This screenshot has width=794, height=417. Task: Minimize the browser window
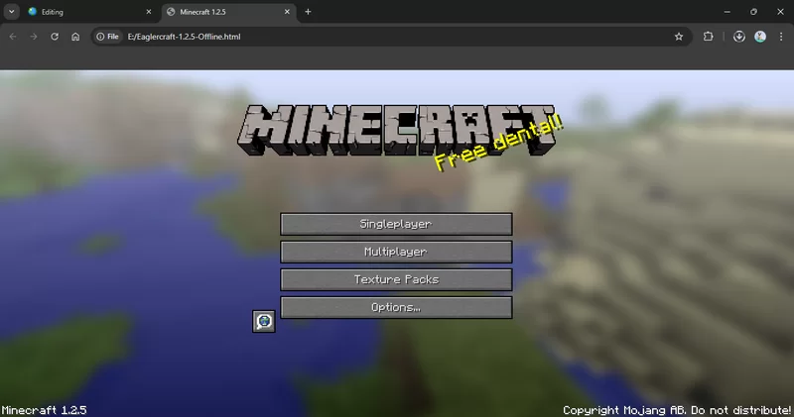coord(728,12)
